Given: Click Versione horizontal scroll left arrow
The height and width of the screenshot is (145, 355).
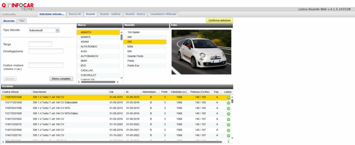Looking at the screenshot, I should coord(3,142).
